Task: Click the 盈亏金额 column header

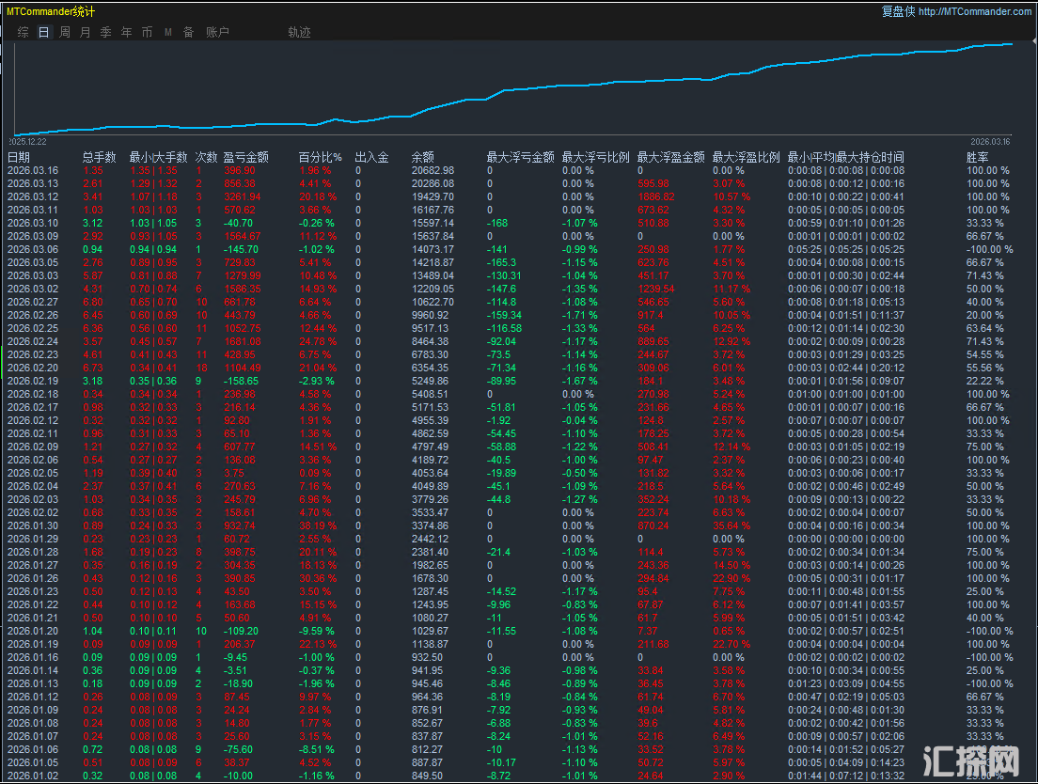Action: [245, 157]
